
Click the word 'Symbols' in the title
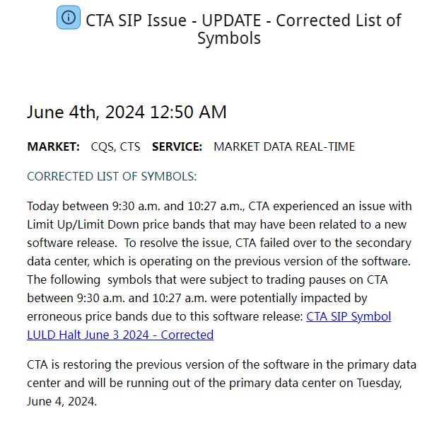[228, 38]
